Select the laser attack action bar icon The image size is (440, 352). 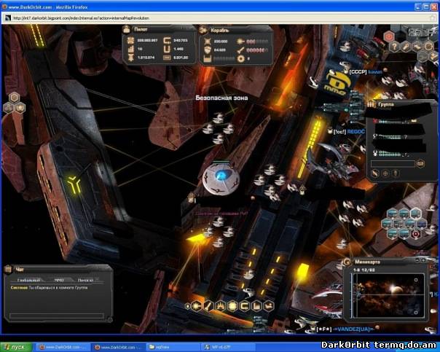point(194,306)
